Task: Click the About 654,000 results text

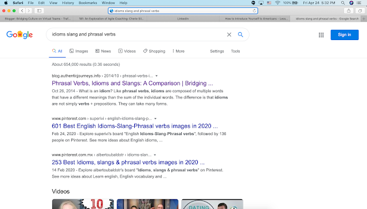Action: click(85, 65)
